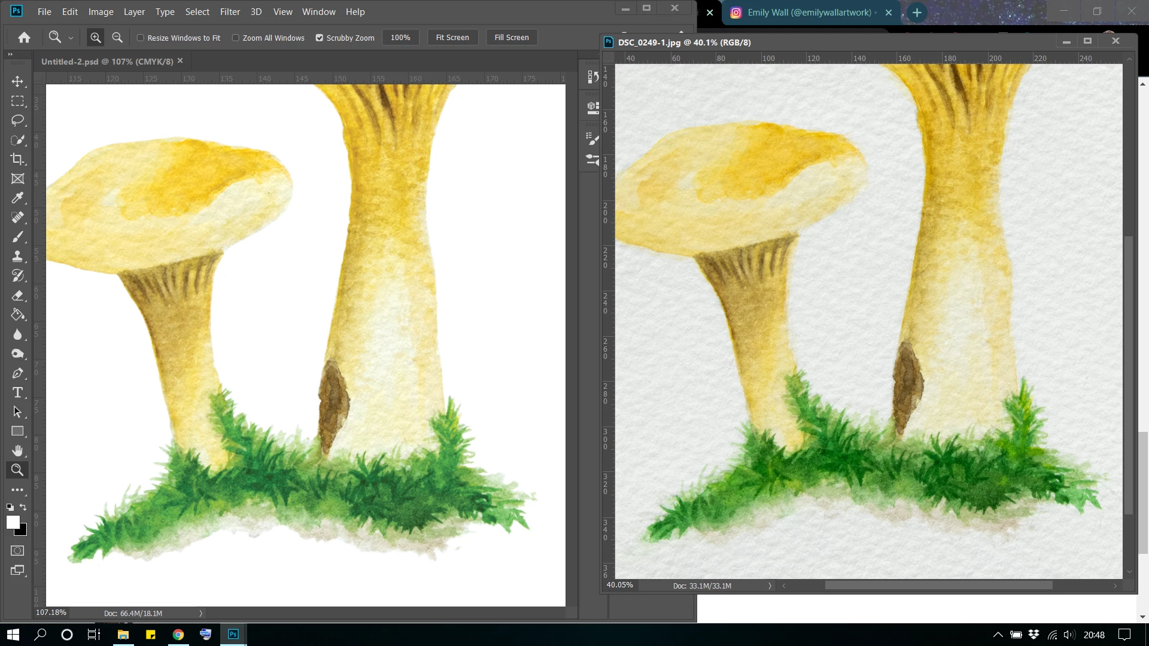Click the foreground color swatch
Image resolution: width=1149 pixels, height=646 pixels.
coord(13,522)
